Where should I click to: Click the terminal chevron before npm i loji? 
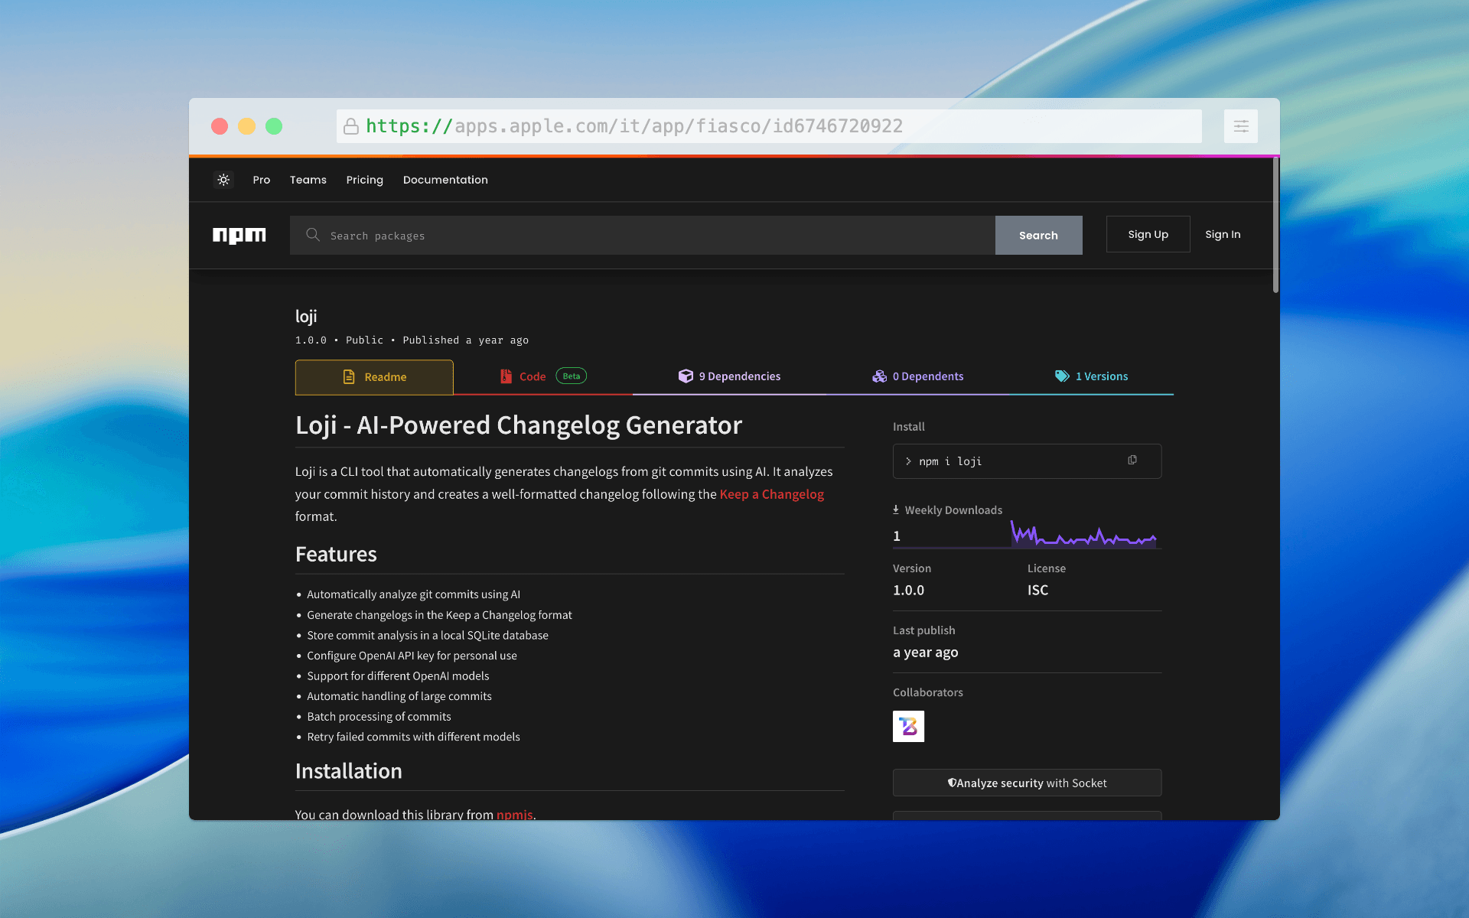pyautogui.click(x=908, y=461)
